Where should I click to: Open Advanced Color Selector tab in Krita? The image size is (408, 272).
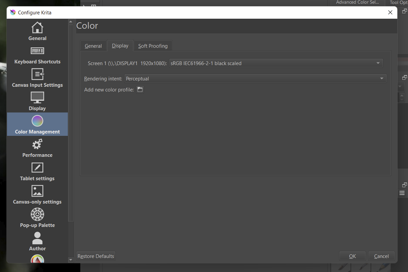tap(357, 2)
